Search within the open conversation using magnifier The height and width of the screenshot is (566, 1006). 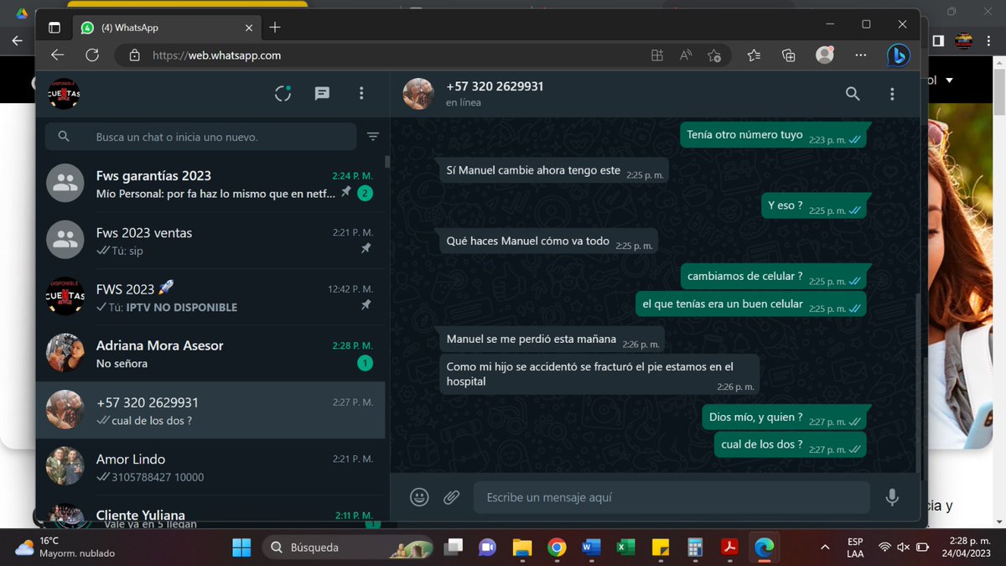853,94
